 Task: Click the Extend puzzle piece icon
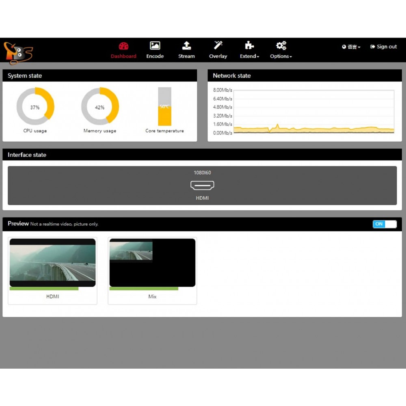click(x=249, y=45)
